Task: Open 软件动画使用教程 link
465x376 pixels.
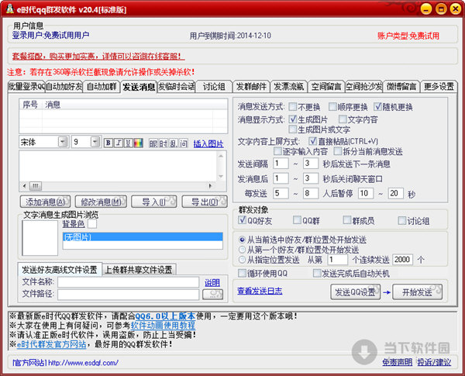Action: pos(163,326)
